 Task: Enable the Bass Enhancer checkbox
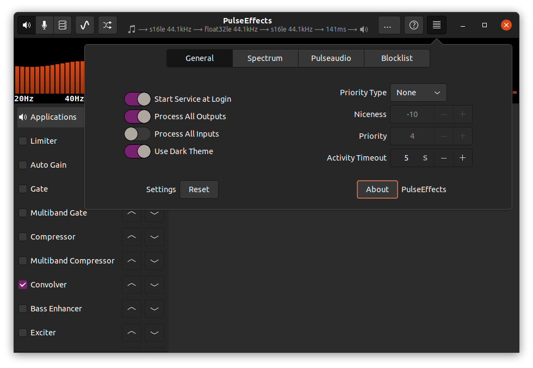point(23,309)
